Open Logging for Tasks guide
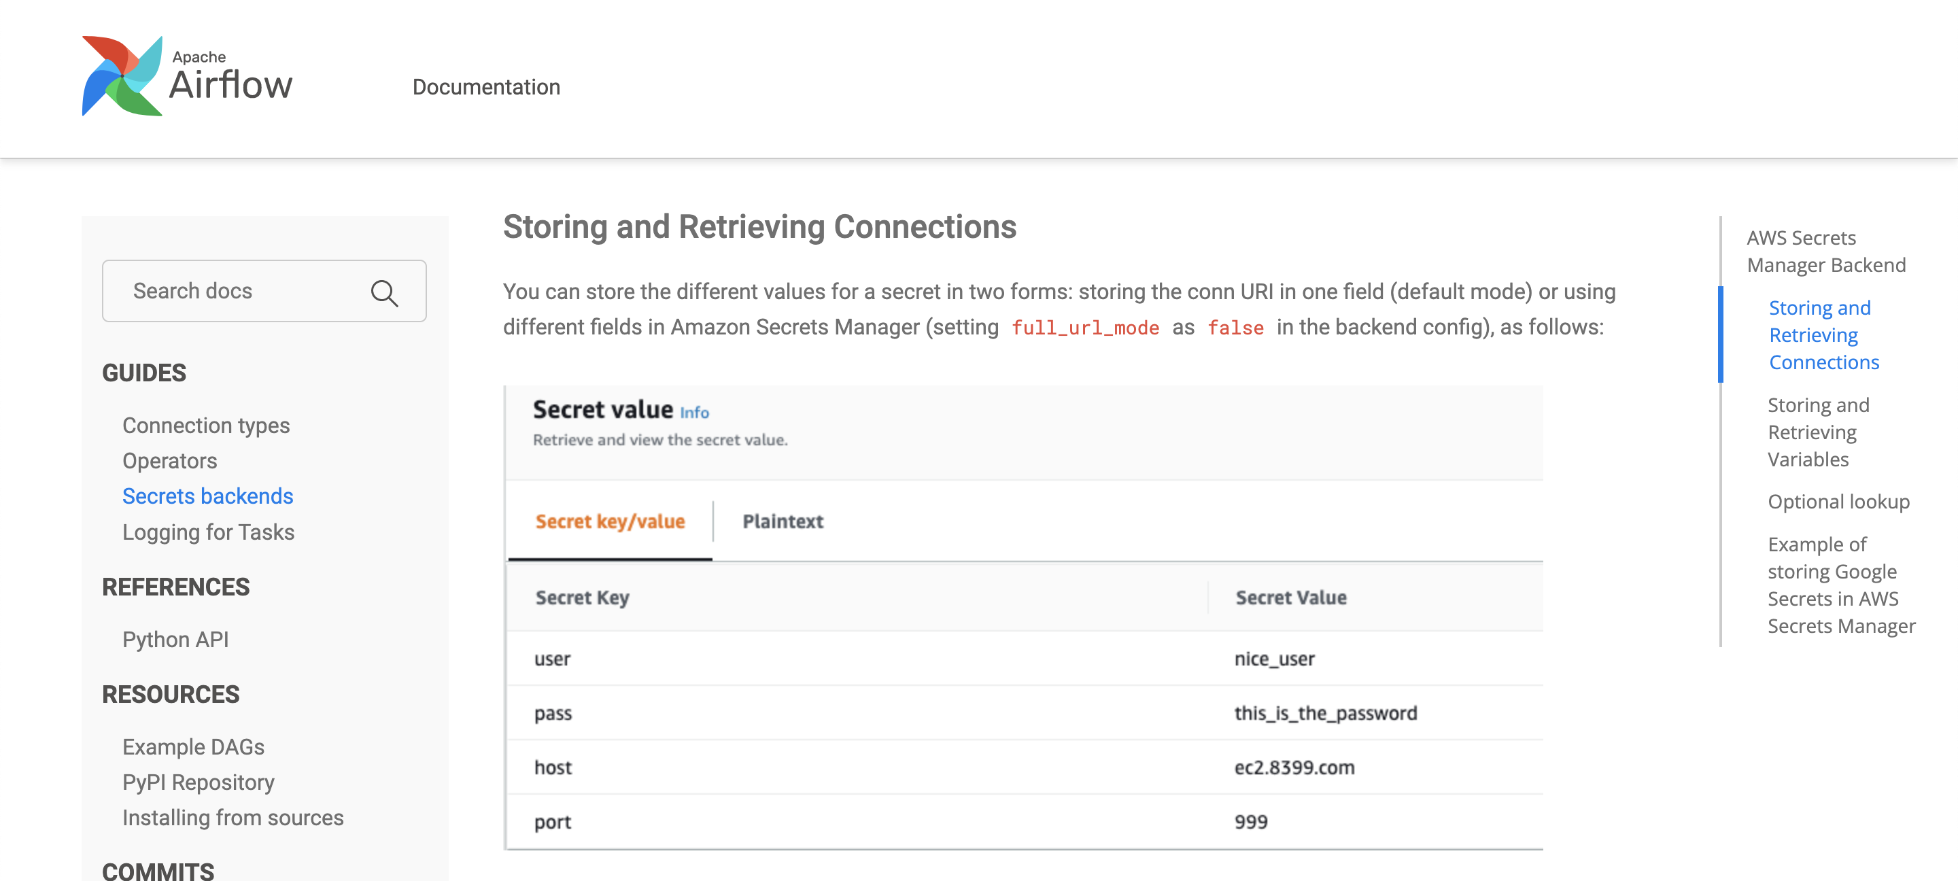The image size is (1958, 881). [208, 532]
